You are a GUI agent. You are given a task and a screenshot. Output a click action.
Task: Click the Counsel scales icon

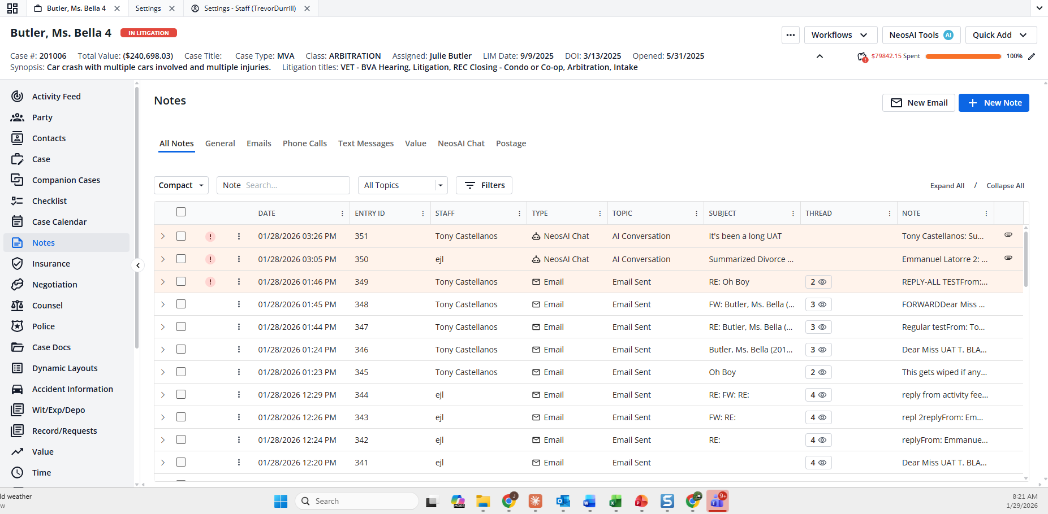point(18,306)
